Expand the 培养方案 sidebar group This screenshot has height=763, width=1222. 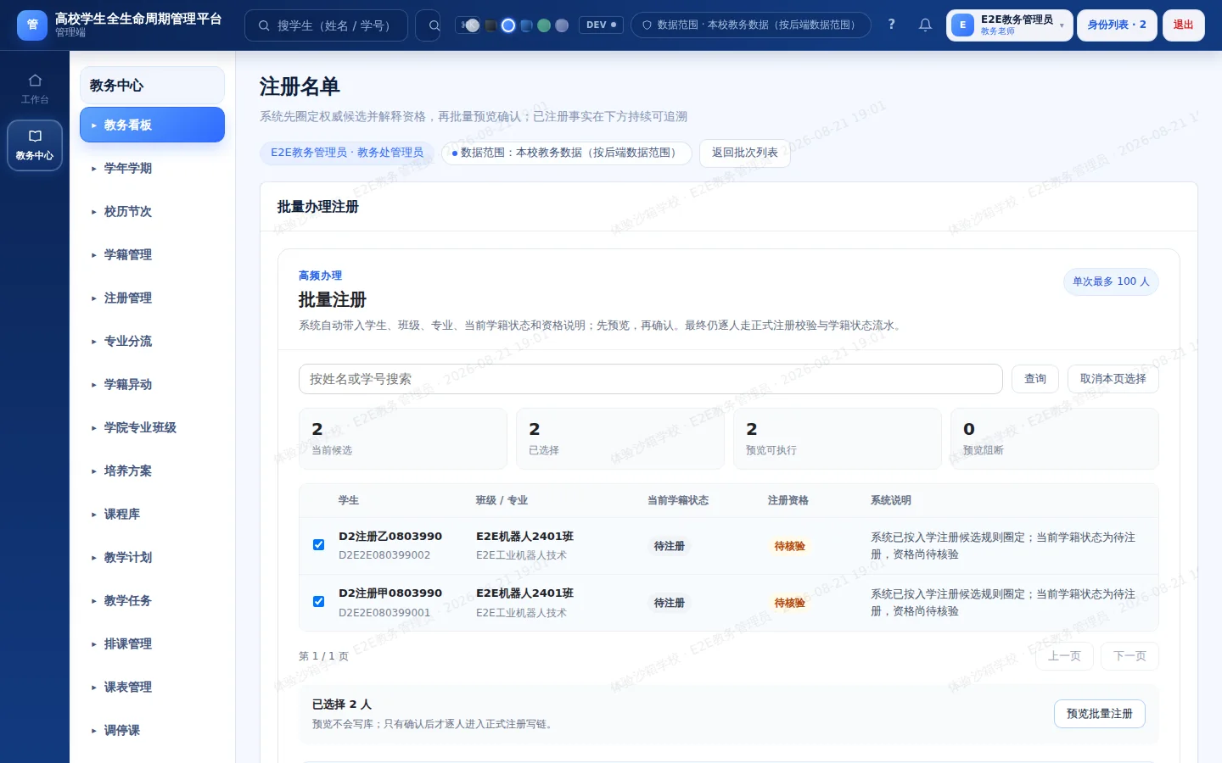pos(152,471)
